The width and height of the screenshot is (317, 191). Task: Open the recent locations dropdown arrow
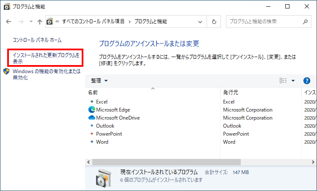(x=31, y=21)
